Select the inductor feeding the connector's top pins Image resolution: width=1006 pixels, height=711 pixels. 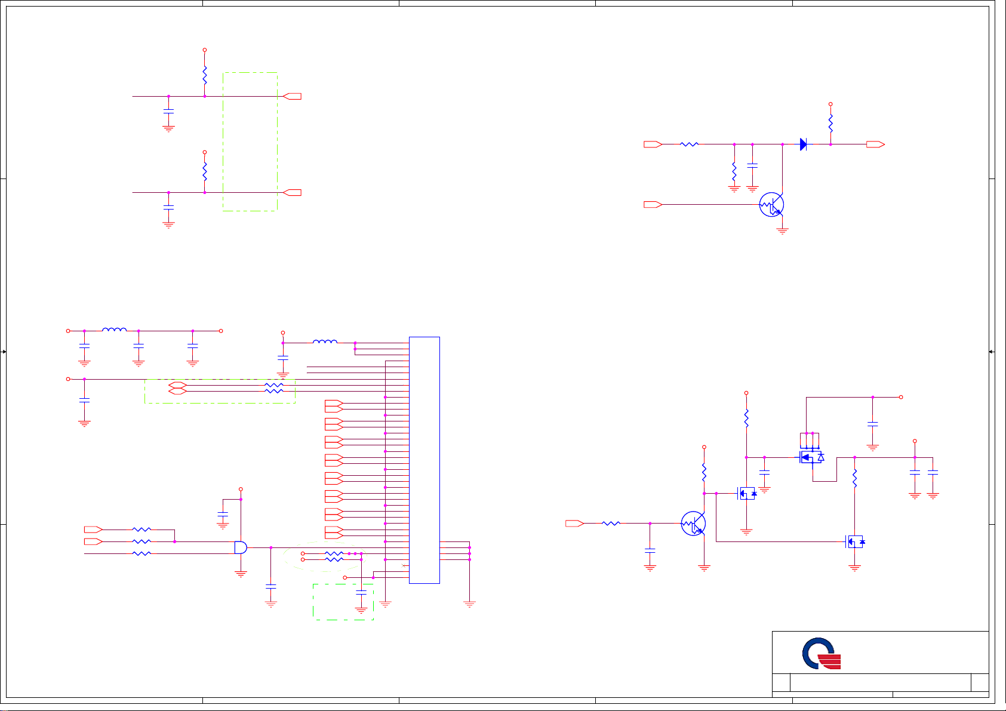click(325, 342)
